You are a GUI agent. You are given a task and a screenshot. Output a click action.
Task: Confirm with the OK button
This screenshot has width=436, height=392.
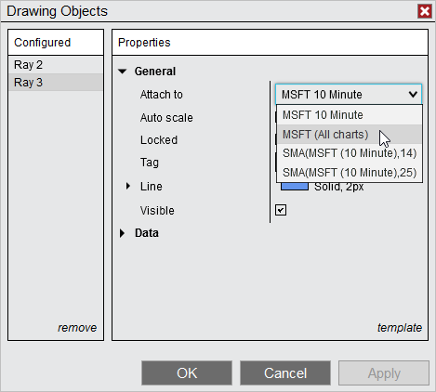(187, 373)
